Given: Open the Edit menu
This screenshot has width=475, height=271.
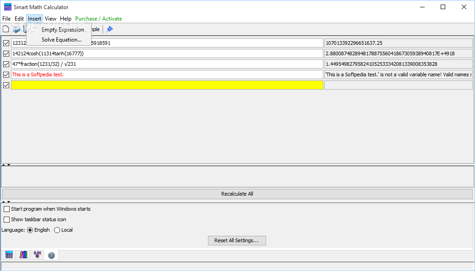Looking at the screenshot, I should (x=19, y=19).
